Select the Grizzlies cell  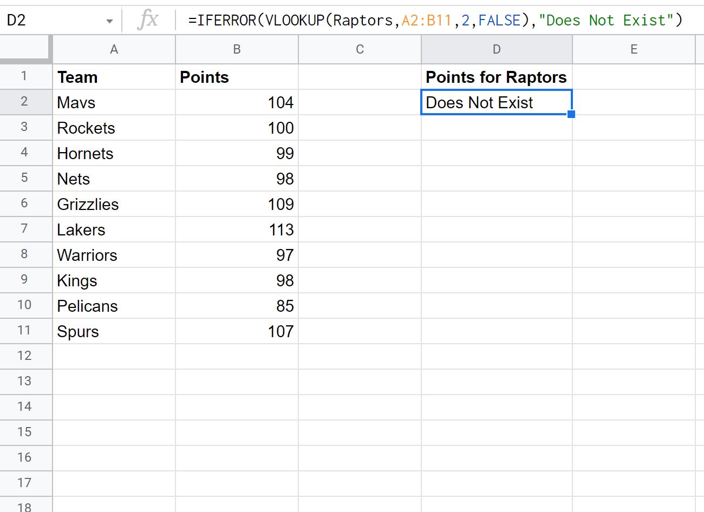click(x=114, y=204)
